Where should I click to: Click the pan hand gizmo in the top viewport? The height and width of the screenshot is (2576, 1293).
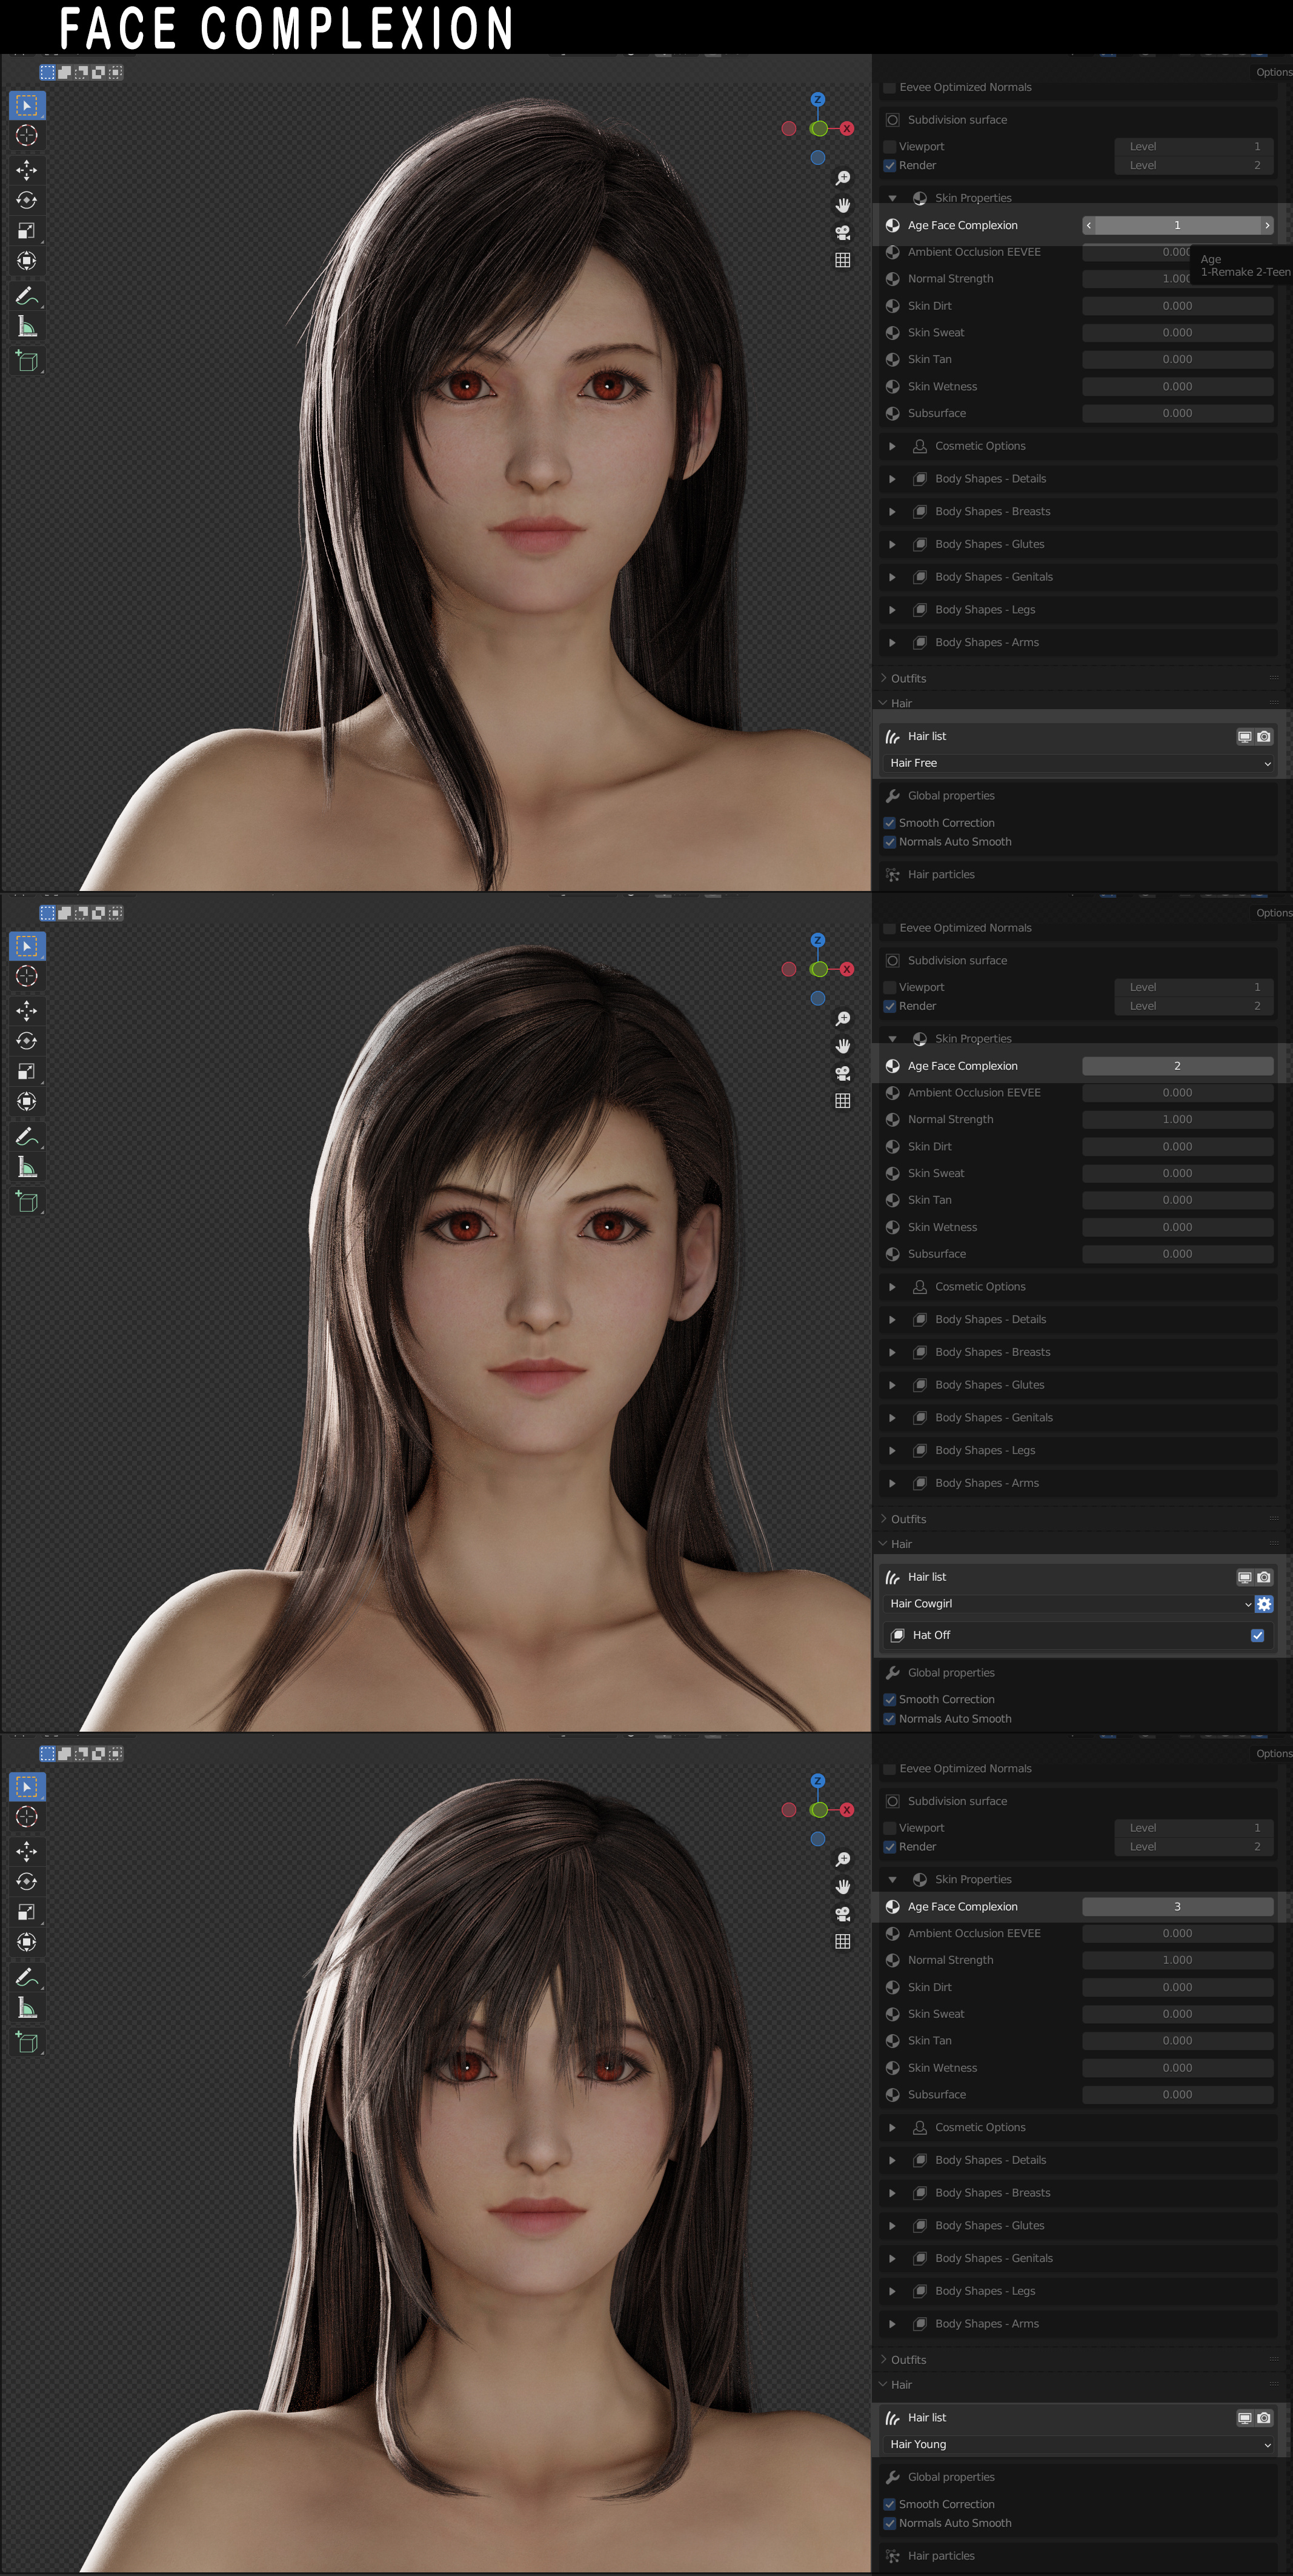point(843,205)
